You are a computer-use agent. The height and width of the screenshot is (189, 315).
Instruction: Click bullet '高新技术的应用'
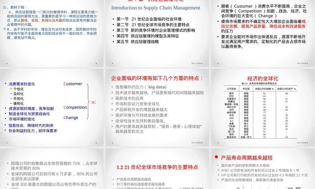pos(129,98)
